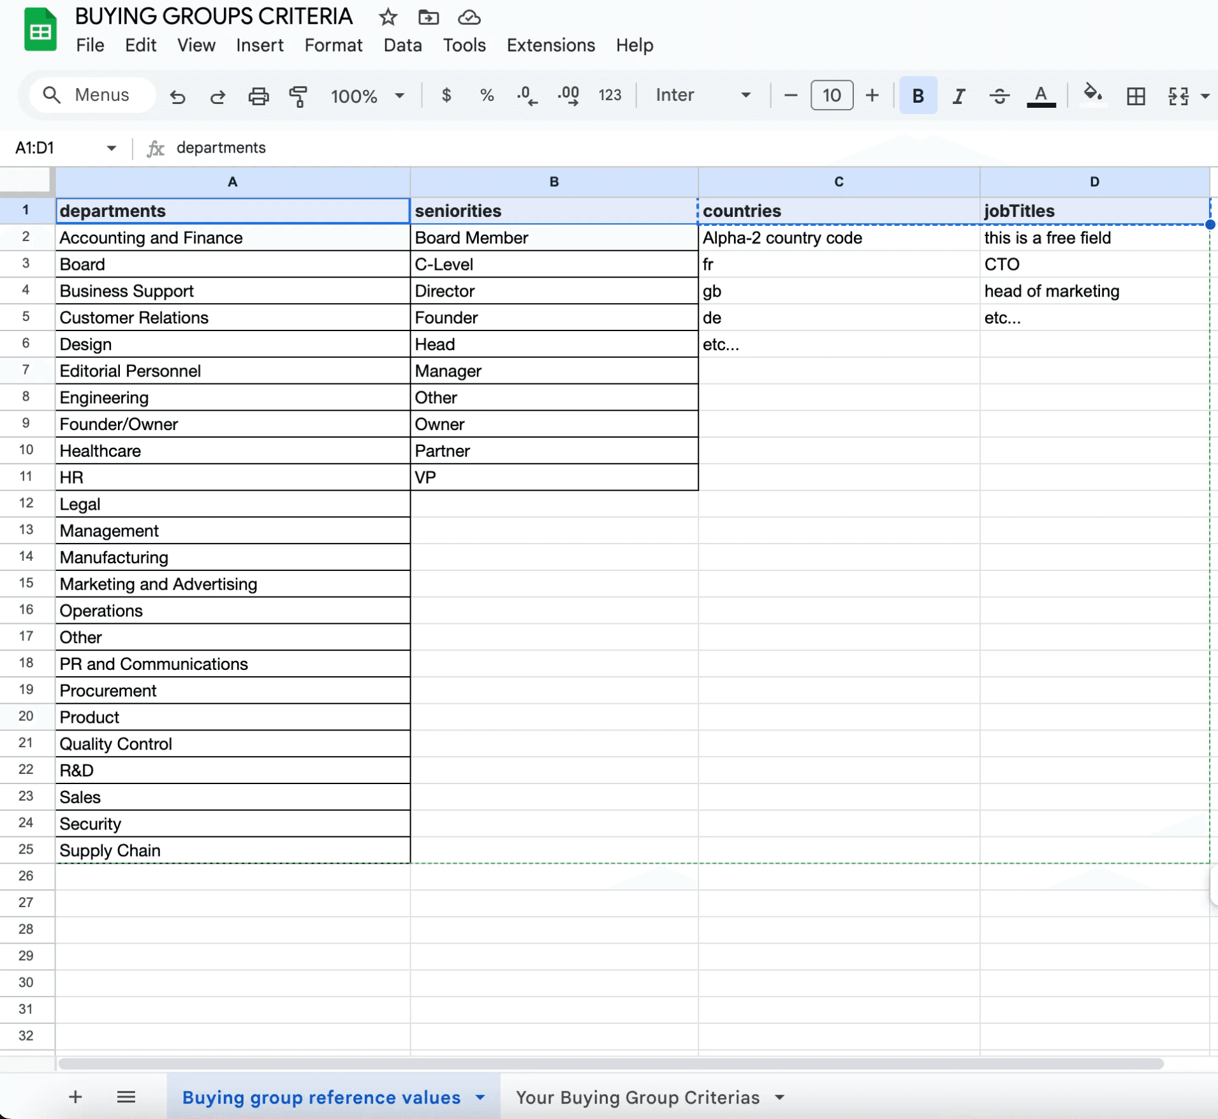Format selection as currency
The width and height of the screenshot is (1218, 1119).
coord(446,95)
